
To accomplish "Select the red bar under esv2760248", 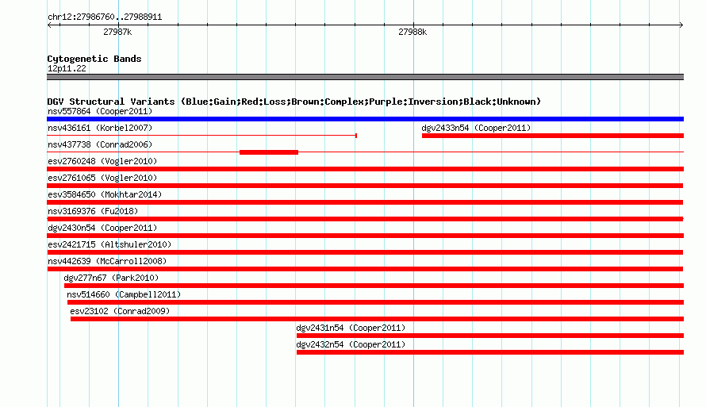I will click(365, 169).
